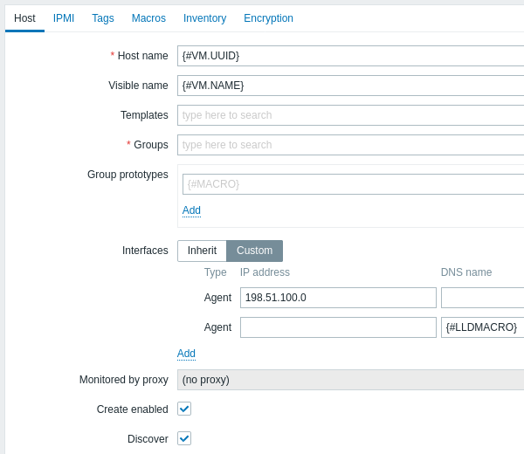Open the Encryption tab
524x454 pixels.
[x=268, y=18]
